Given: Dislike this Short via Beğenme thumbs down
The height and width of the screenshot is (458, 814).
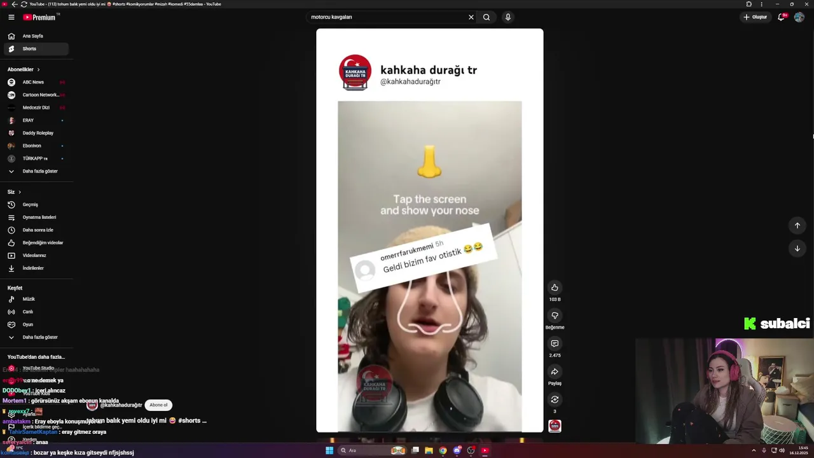Looking at the screenshot, I should (x=555, y=316).
